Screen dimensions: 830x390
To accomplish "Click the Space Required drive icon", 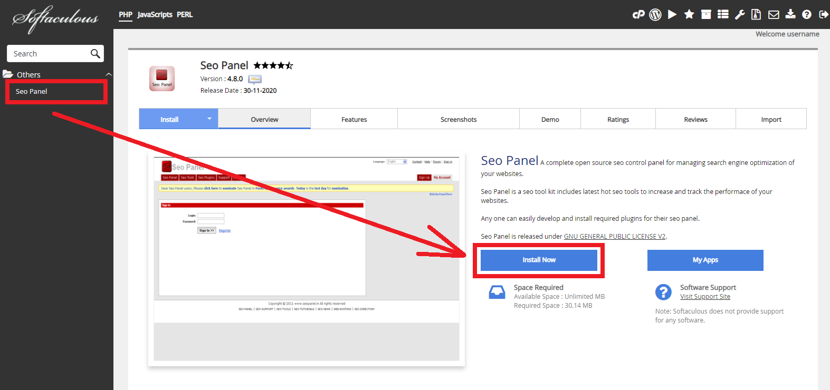I will [x=497, y=292].
